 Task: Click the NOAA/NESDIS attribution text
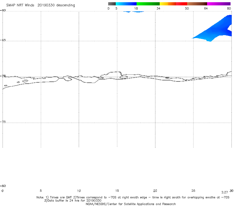131,204
